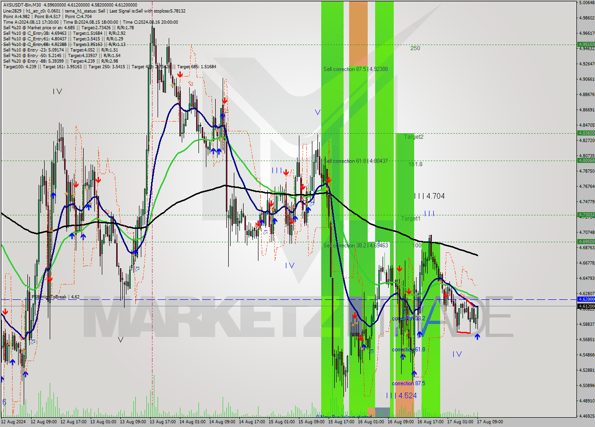
Task: Click the 161.8 level label
Action: pyautogui.click(x=416, y=164)
